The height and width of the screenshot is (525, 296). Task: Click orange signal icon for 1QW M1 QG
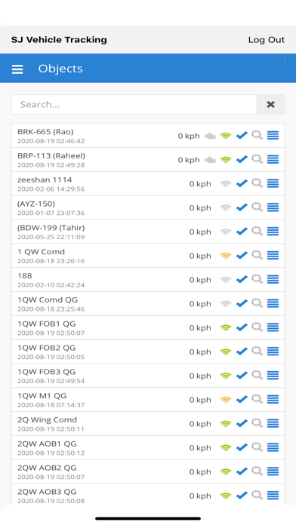226,400
